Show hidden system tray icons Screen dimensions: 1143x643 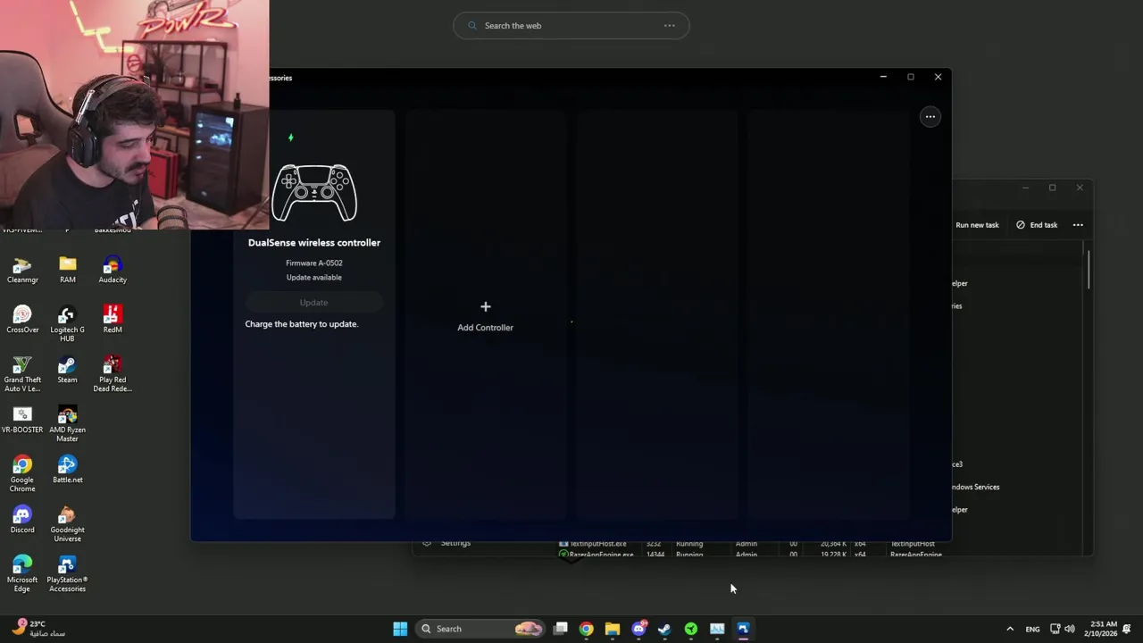1010,629
